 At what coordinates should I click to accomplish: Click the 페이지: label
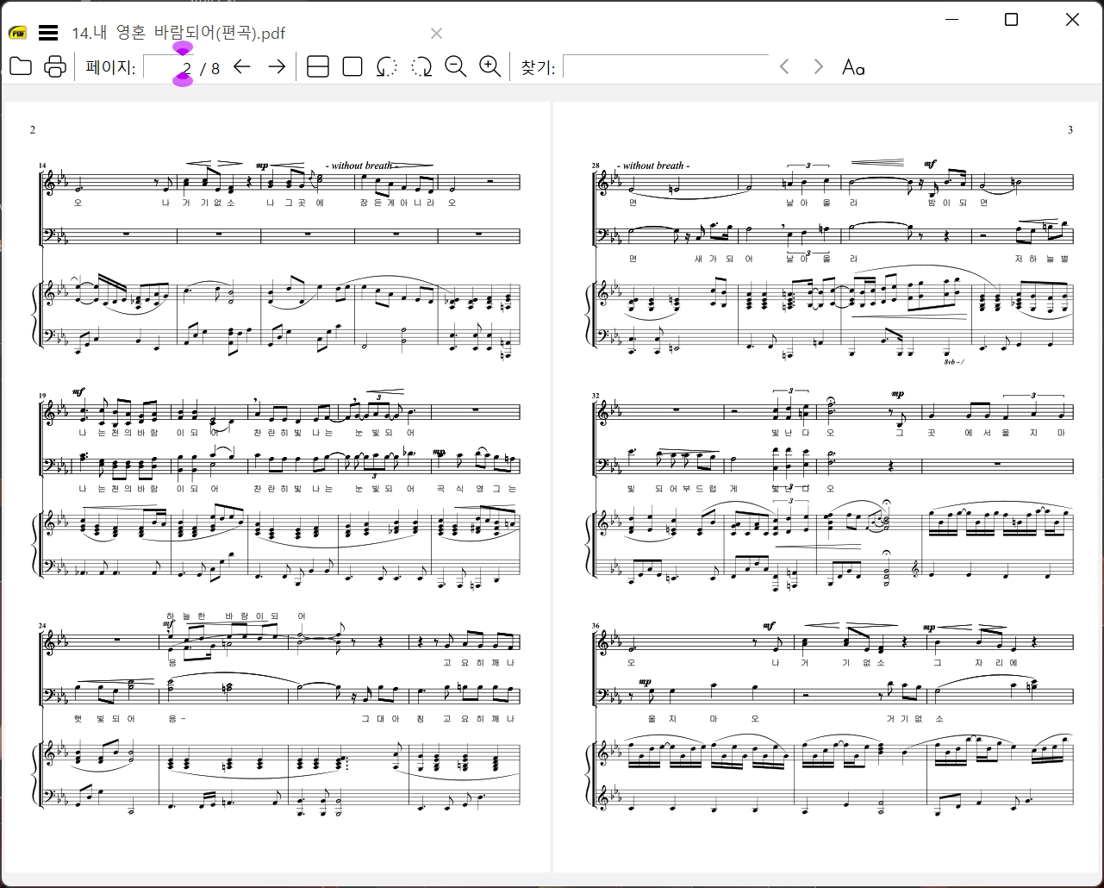[x=111, y=67]
